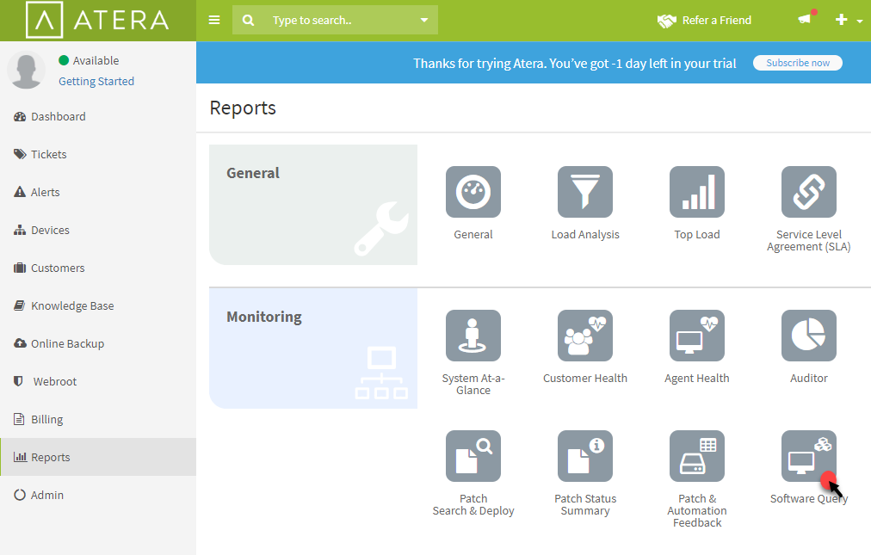The width and height of the screenshot is (871, 555).
Task: Open Patch & Automation Feedback report
Action: point(696,456)
